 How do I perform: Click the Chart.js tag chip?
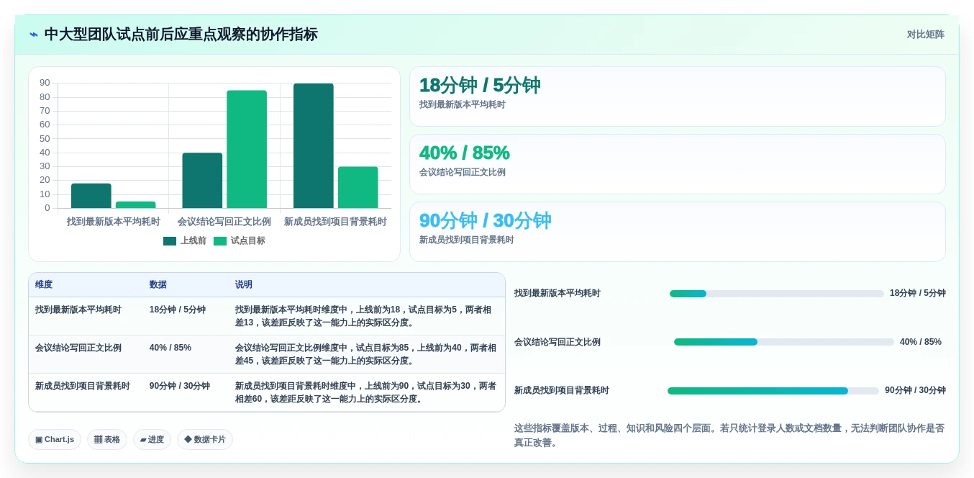[55, 439]
